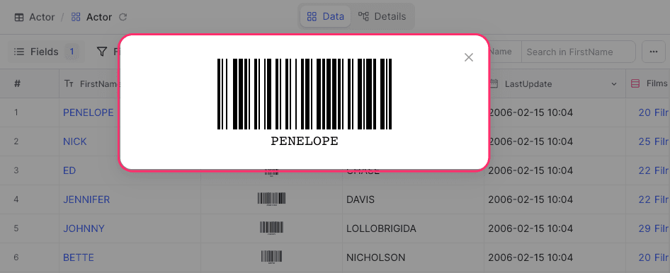Focus the Search in FirstName field
Screen dimensions: 670x273
578,52
